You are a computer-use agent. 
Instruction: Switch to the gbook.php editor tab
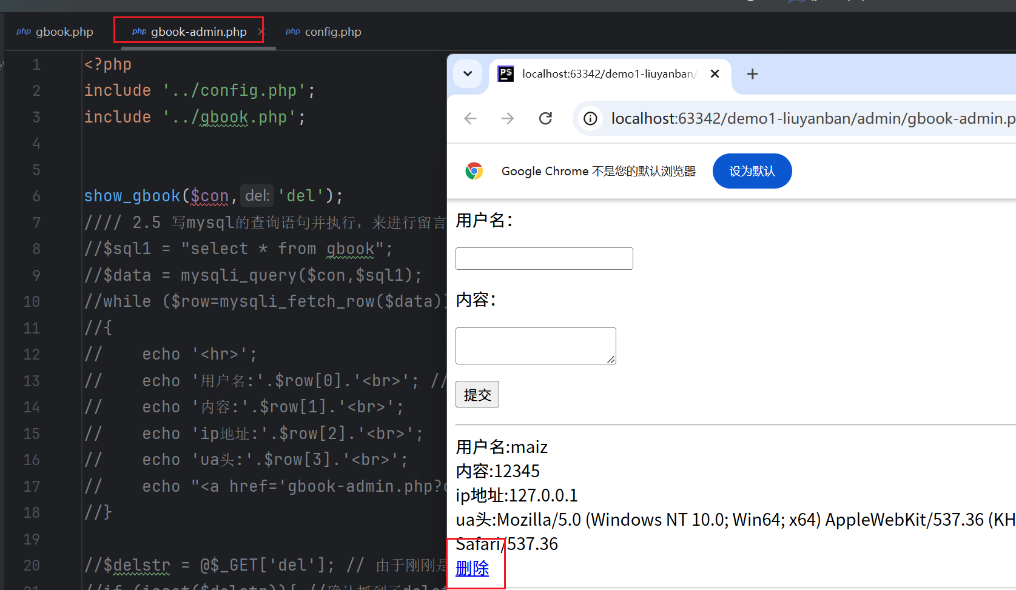(55, 32)
